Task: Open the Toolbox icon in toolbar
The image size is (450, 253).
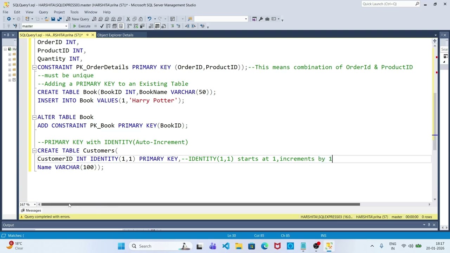Action: click(x=267, y=19)
